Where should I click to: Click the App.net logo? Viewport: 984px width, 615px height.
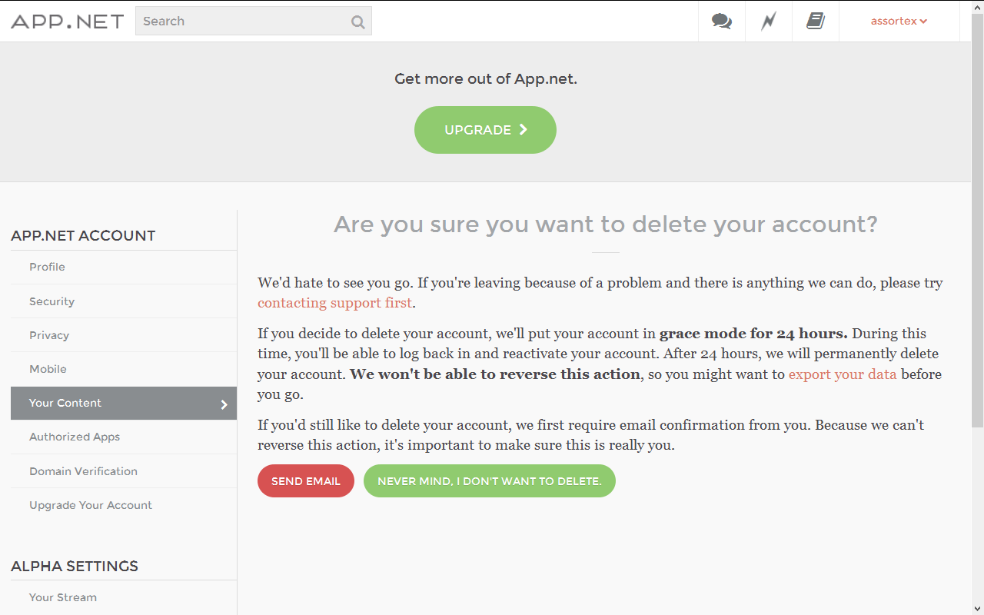point(67,22)
